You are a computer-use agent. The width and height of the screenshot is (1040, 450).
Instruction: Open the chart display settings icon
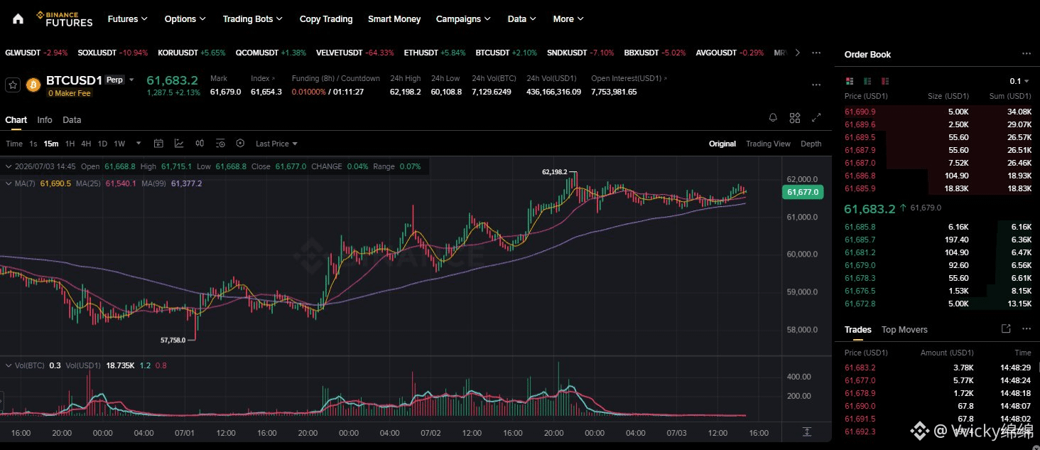(x=220, y=144)
